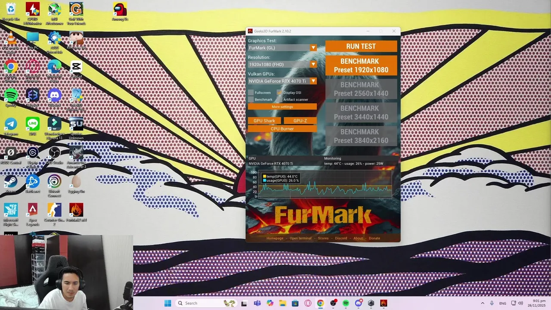Select the Exodus desktop icon
This screenshot has width=551, height=310.
point(32,98)
